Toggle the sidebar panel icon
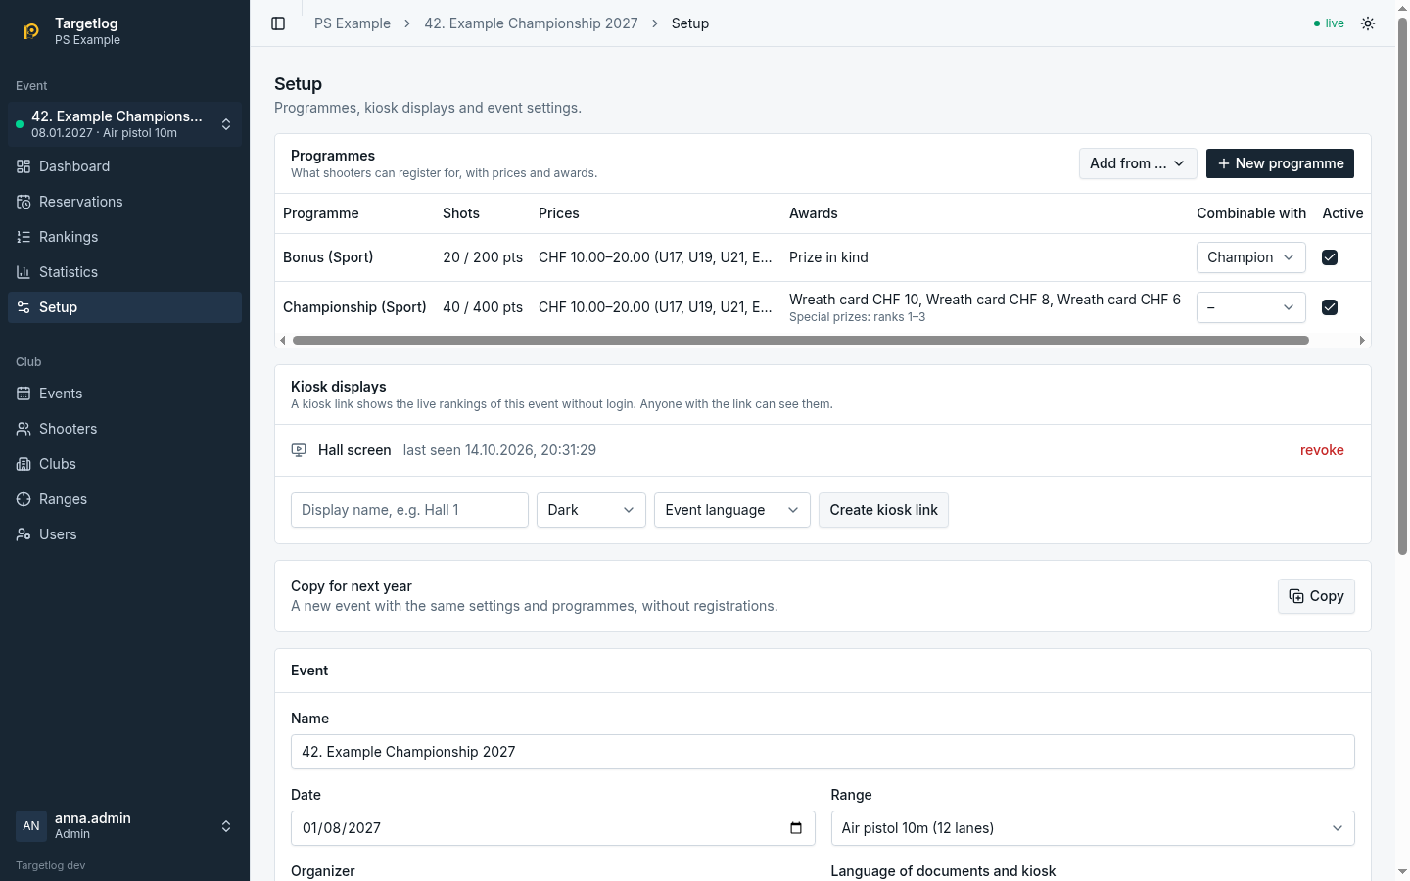 coord(278,23)
